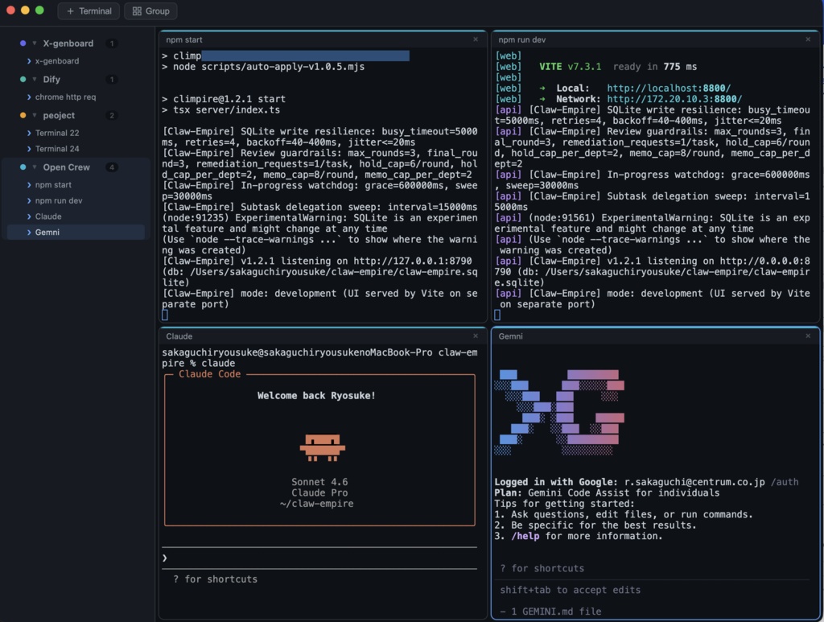Click 'Welcome back Ryosuke!' text
824x622 pixels.
[x=316, y=396]
